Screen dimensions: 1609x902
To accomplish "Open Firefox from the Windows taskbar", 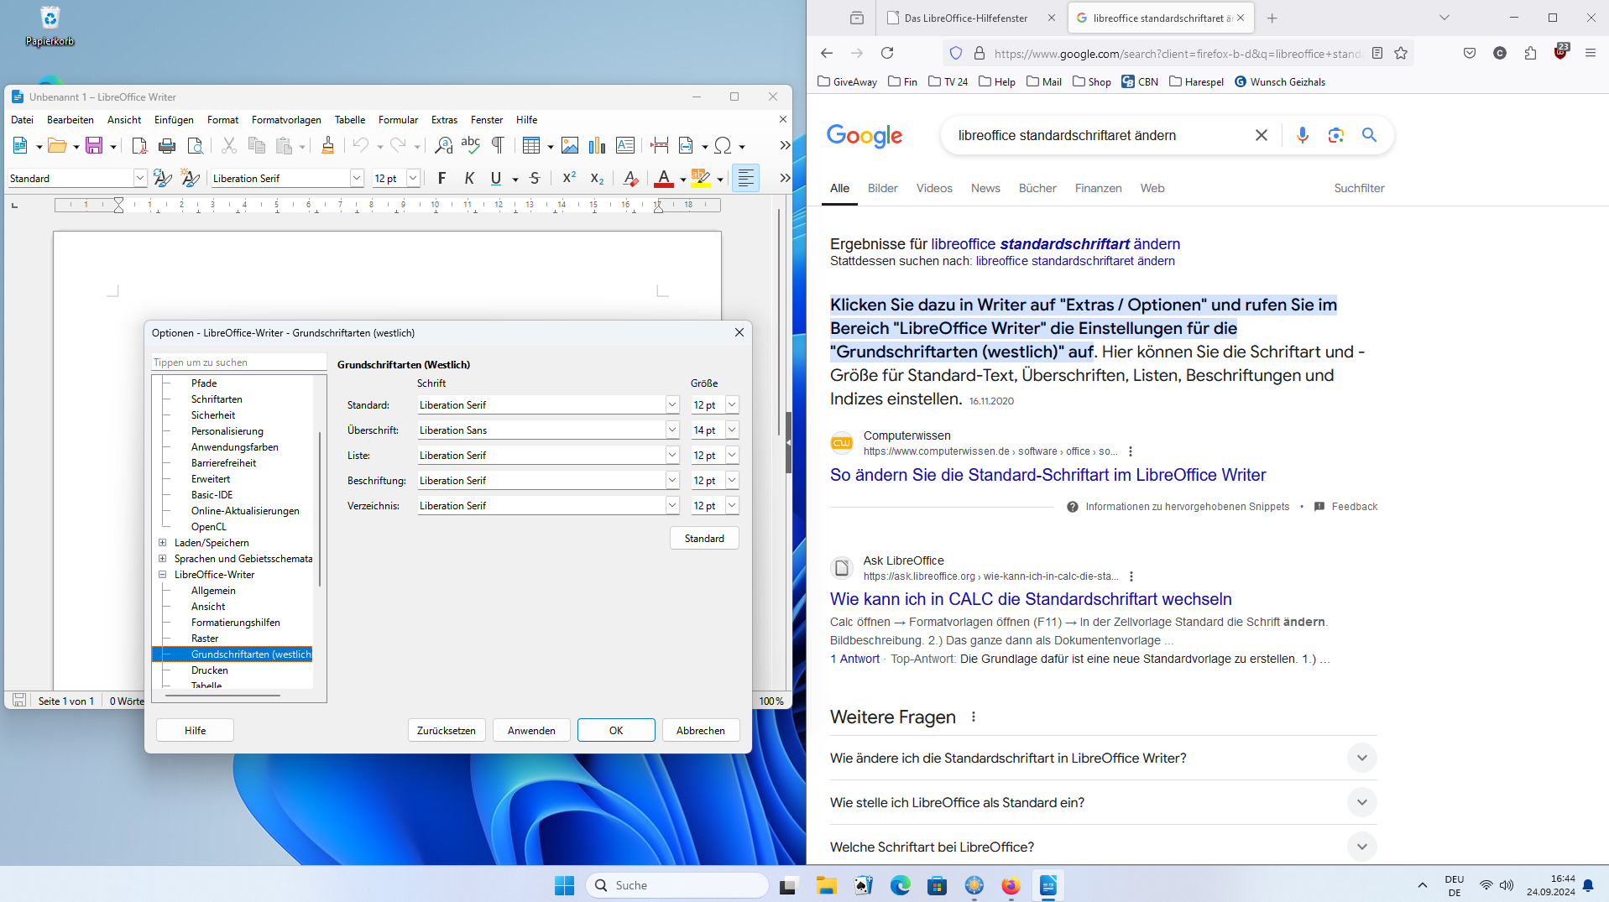I will coord(1011,885).
